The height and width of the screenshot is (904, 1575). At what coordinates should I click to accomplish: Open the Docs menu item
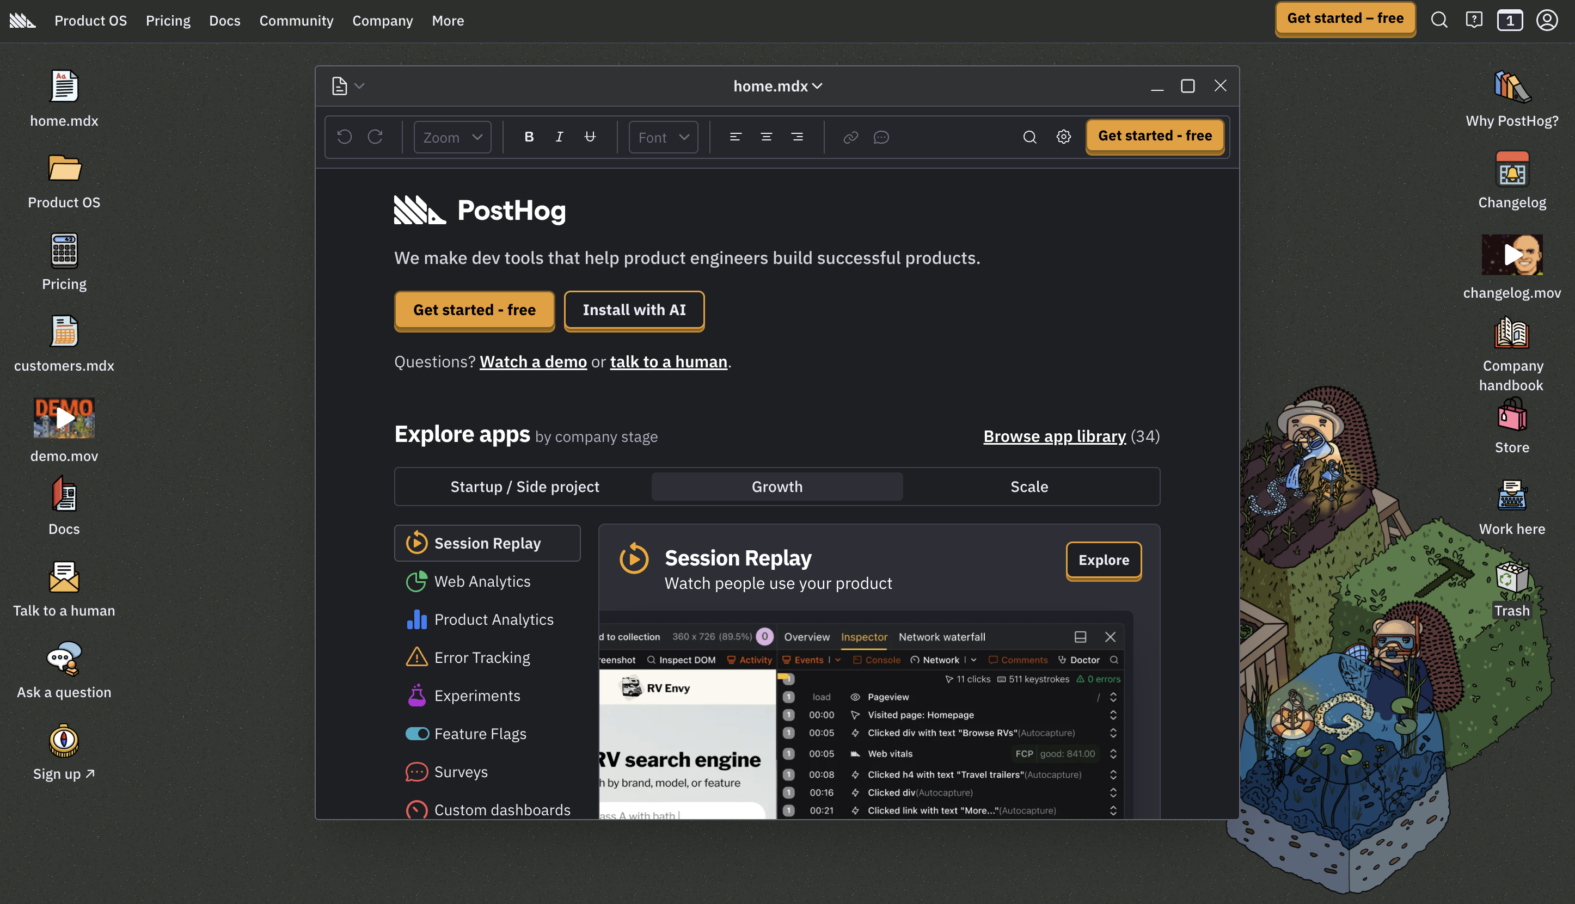[x=224, y=21]
